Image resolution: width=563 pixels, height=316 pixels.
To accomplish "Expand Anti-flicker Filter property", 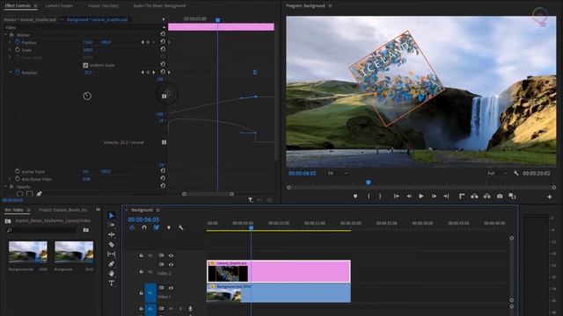I will (10, 179).
